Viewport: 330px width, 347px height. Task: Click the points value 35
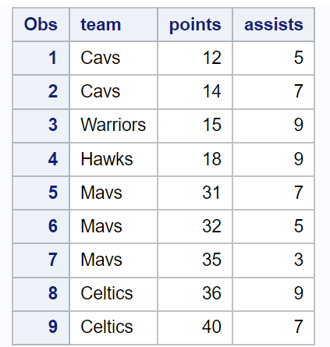[x=195, y=260]
